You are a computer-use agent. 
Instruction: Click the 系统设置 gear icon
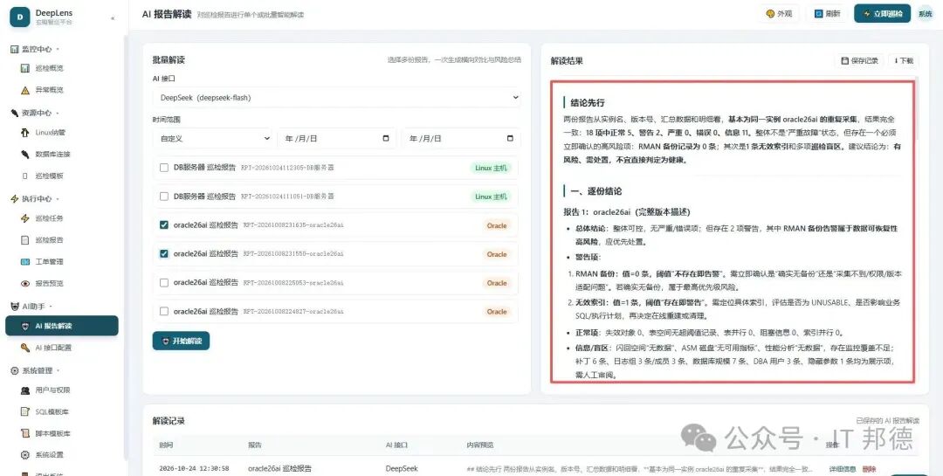tap(24, 455)
